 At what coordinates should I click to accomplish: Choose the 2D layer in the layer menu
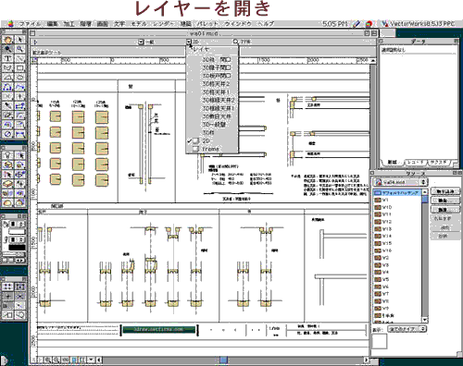pos(212,140)
